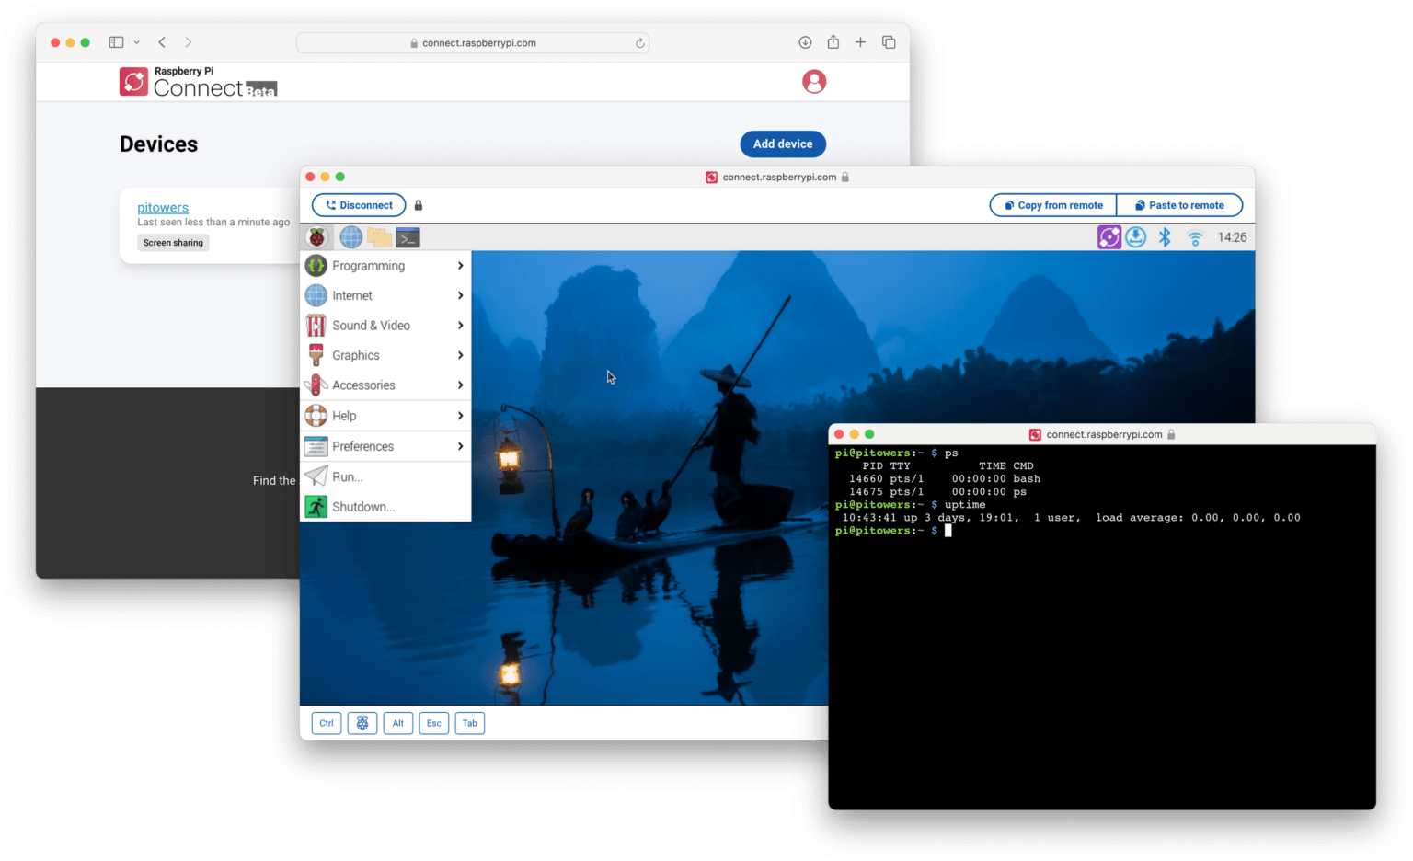Click the lock icon in terminal window title
The image size is (1413, 861).
click(1171, 434)
